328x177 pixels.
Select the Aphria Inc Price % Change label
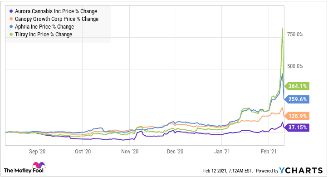pos(44,27)
